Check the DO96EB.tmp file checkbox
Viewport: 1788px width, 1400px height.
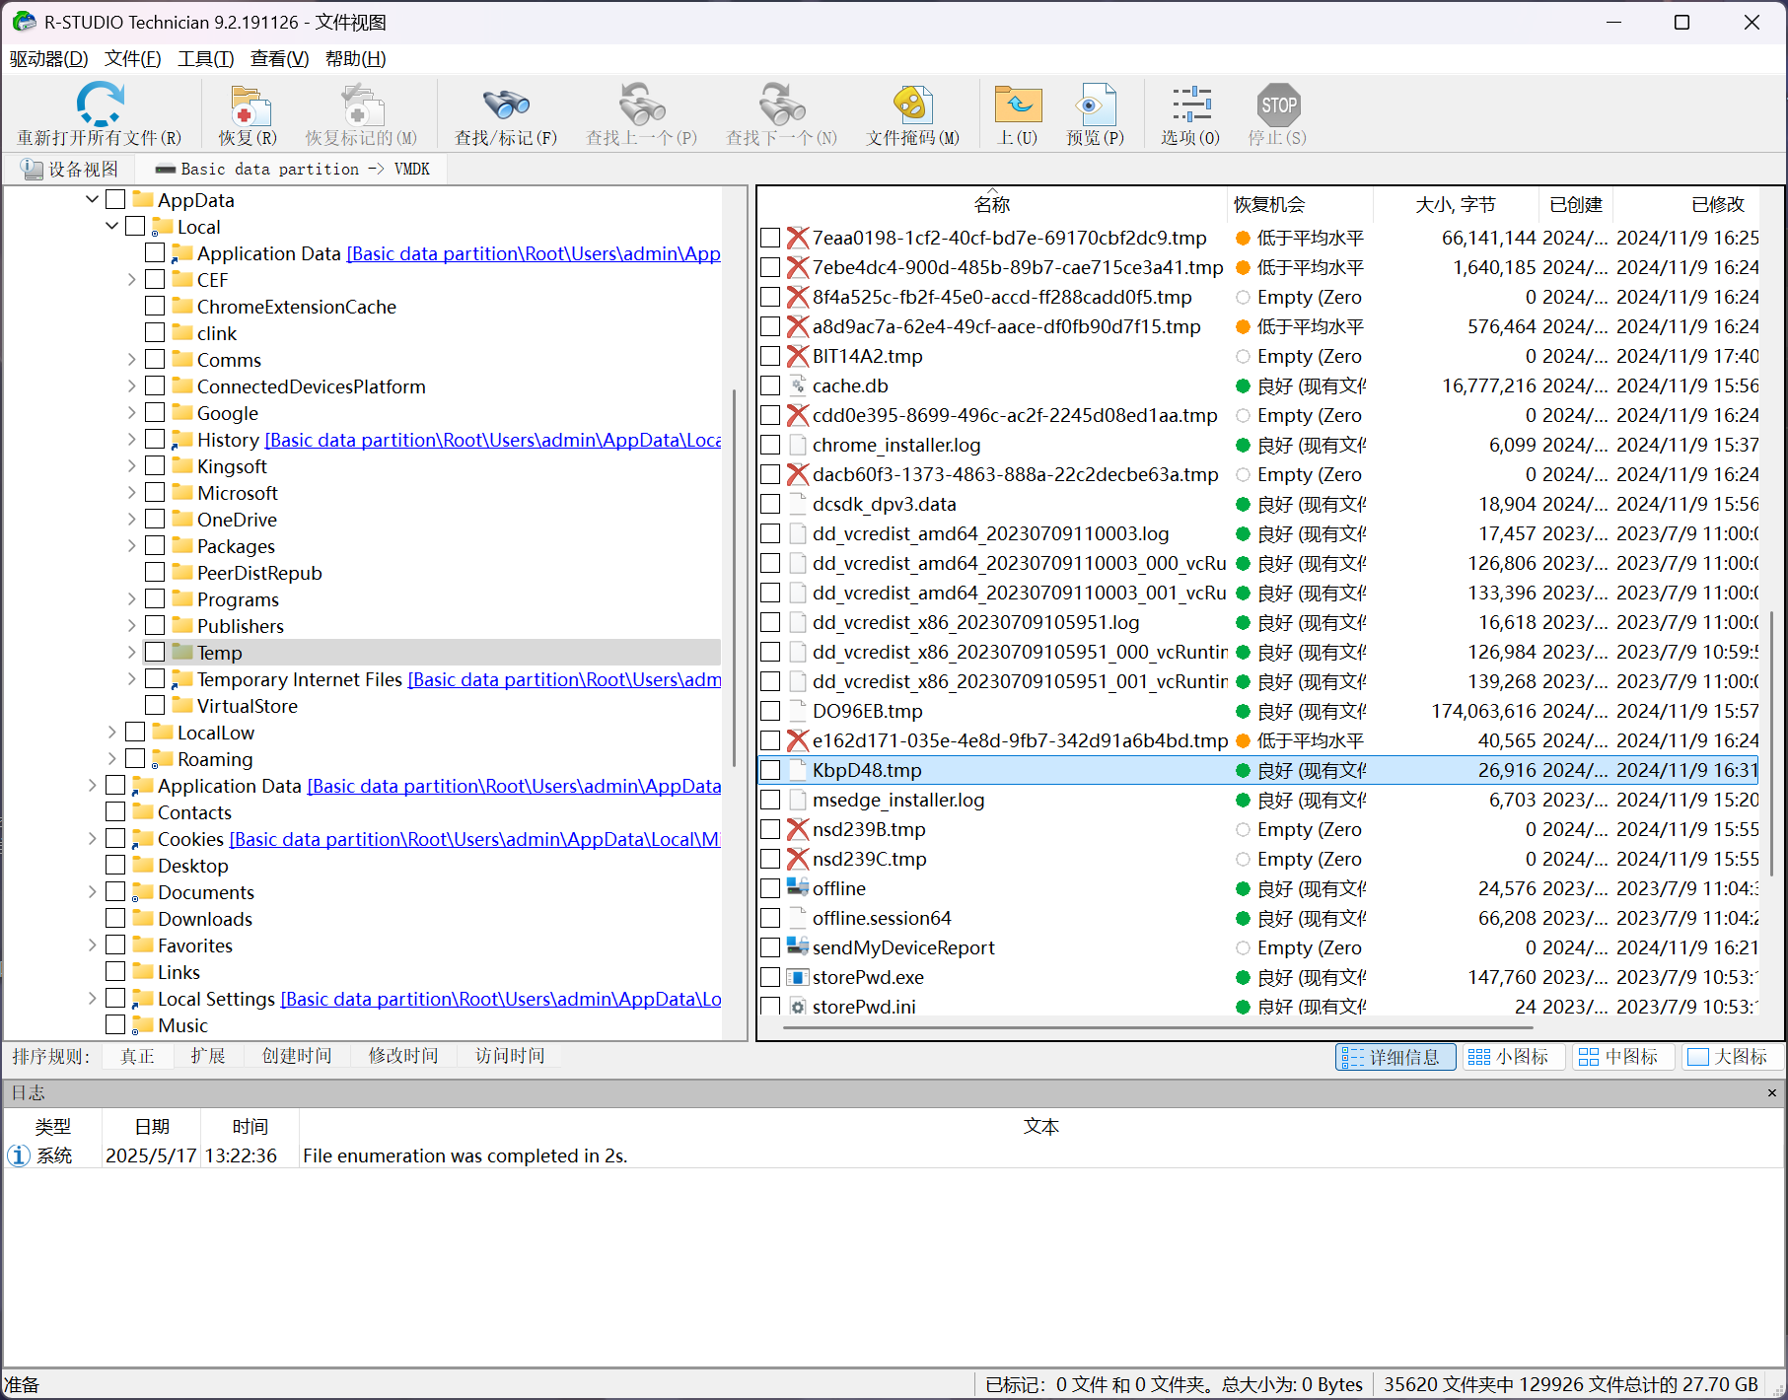click(x=771, y=711)
